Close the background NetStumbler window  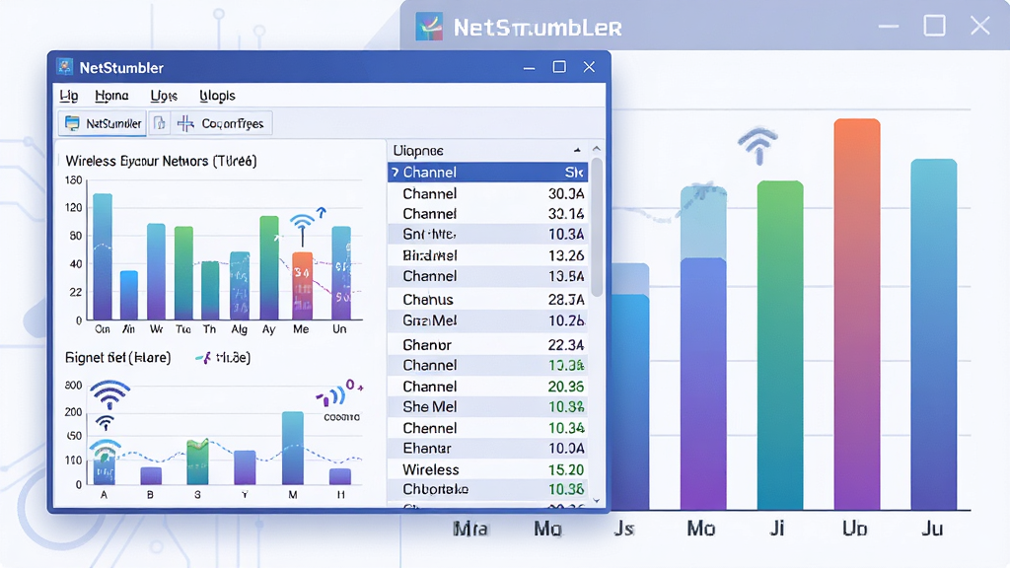click(x=979, y=26)
